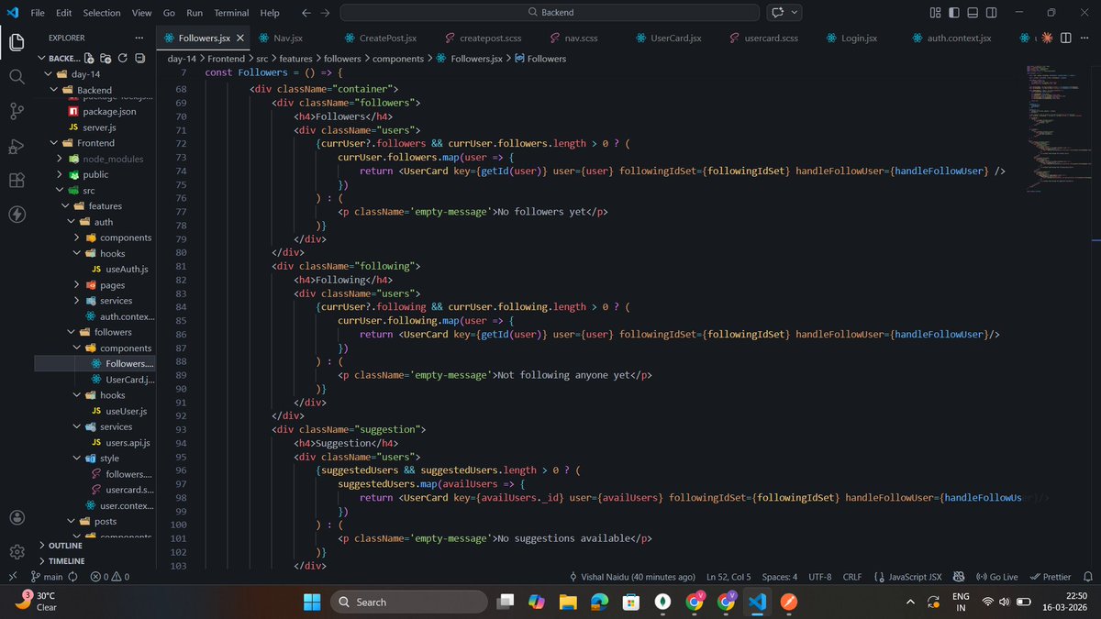The width and height of the screenshot is (1101, 619).
Task: Refresh the Explorer file tree
Action: click(x=122, y=58)
